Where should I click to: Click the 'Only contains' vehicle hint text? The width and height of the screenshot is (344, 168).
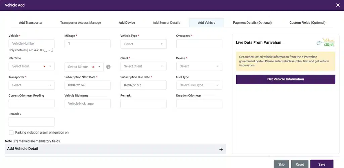click(31, 50)
